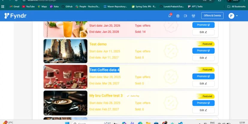
Task: Click the highlighted Test Coffee data 4 title
Action: (x=105, y=70)
